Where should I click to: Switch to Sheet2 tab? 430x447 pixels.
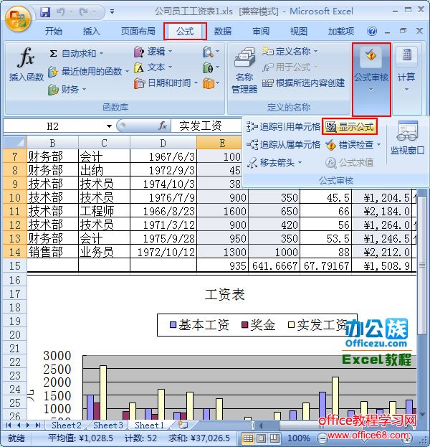pyautogui.click(x=66, y=425)
